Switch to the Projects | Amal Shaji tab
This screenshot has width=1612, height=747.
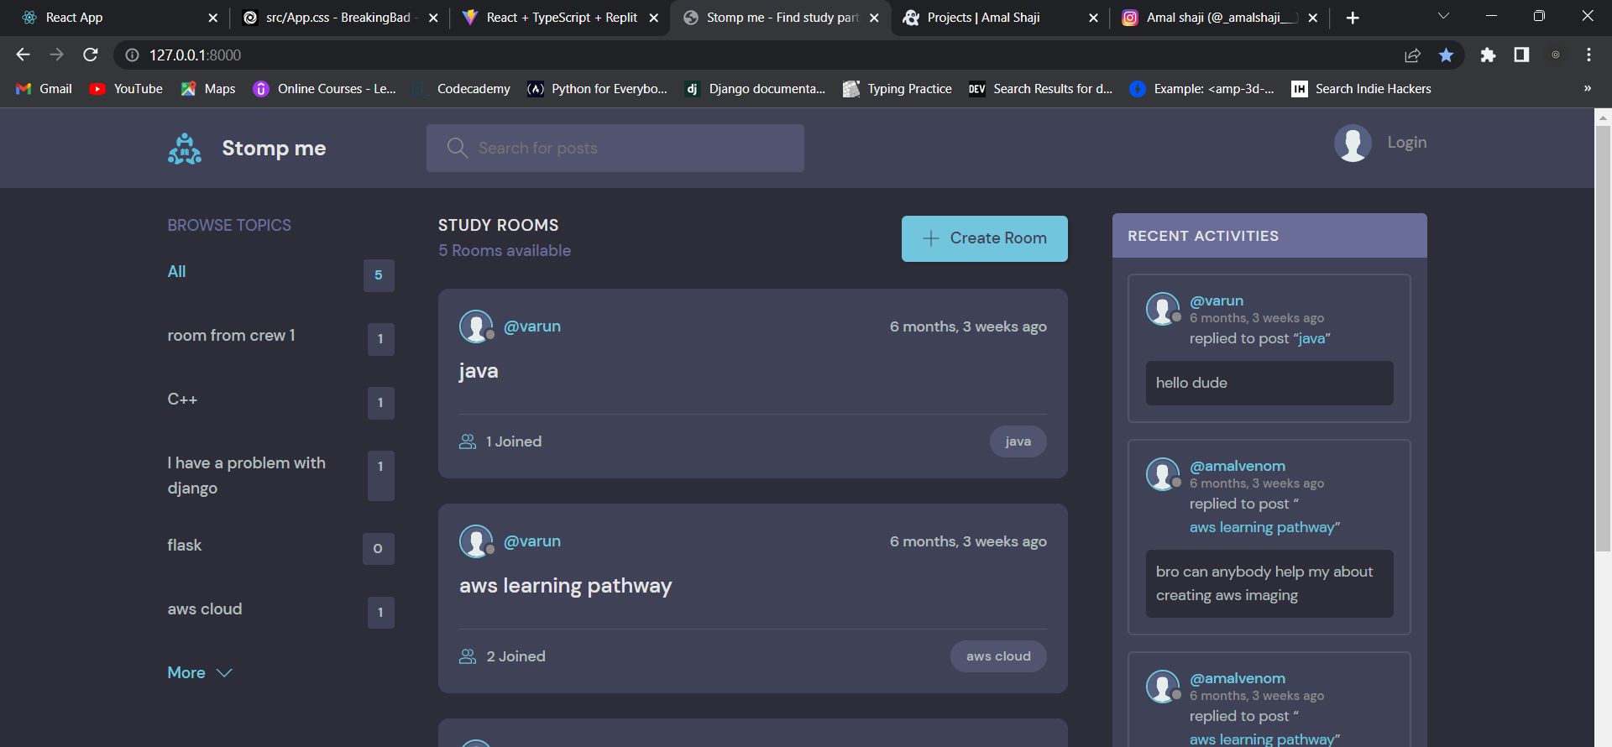point(982,18)
